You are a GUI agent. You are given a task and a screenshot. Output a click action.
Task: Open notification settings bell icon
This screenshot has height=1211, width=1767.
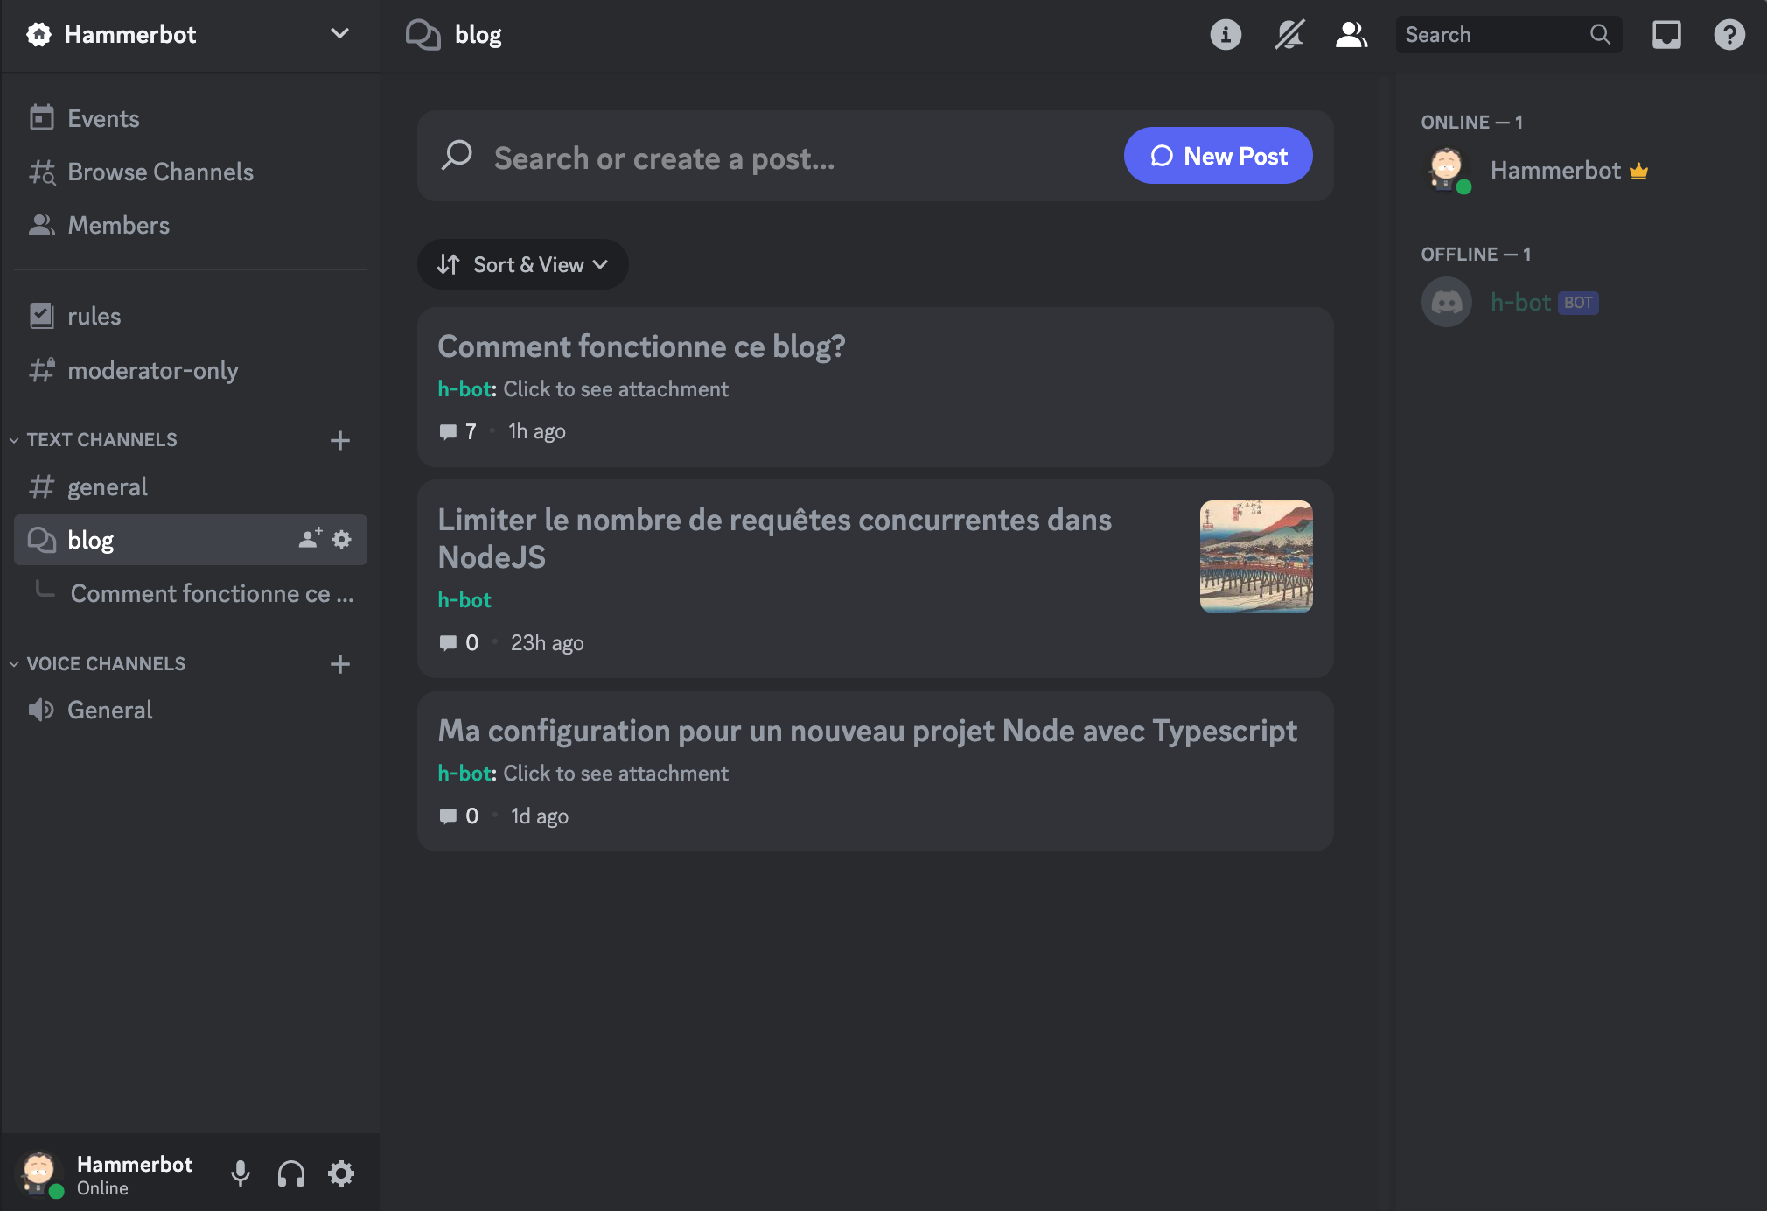[x=1289, y=35]
